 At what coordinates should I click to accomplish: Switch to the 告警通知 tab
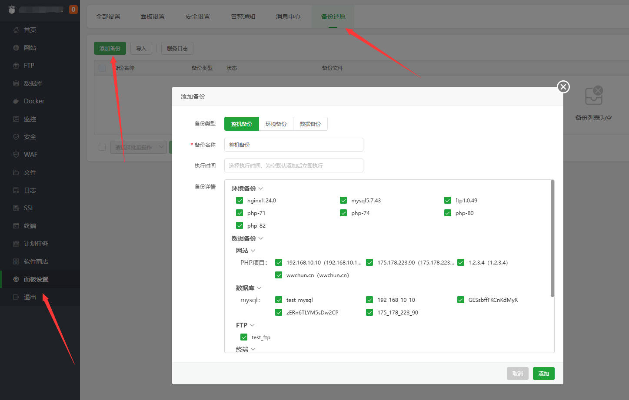tap(243, 17)
